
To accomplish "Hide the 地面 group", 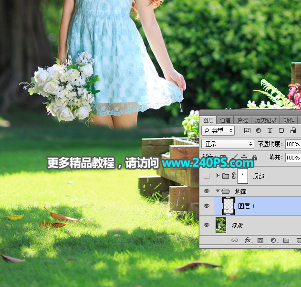I will point(207,191).
